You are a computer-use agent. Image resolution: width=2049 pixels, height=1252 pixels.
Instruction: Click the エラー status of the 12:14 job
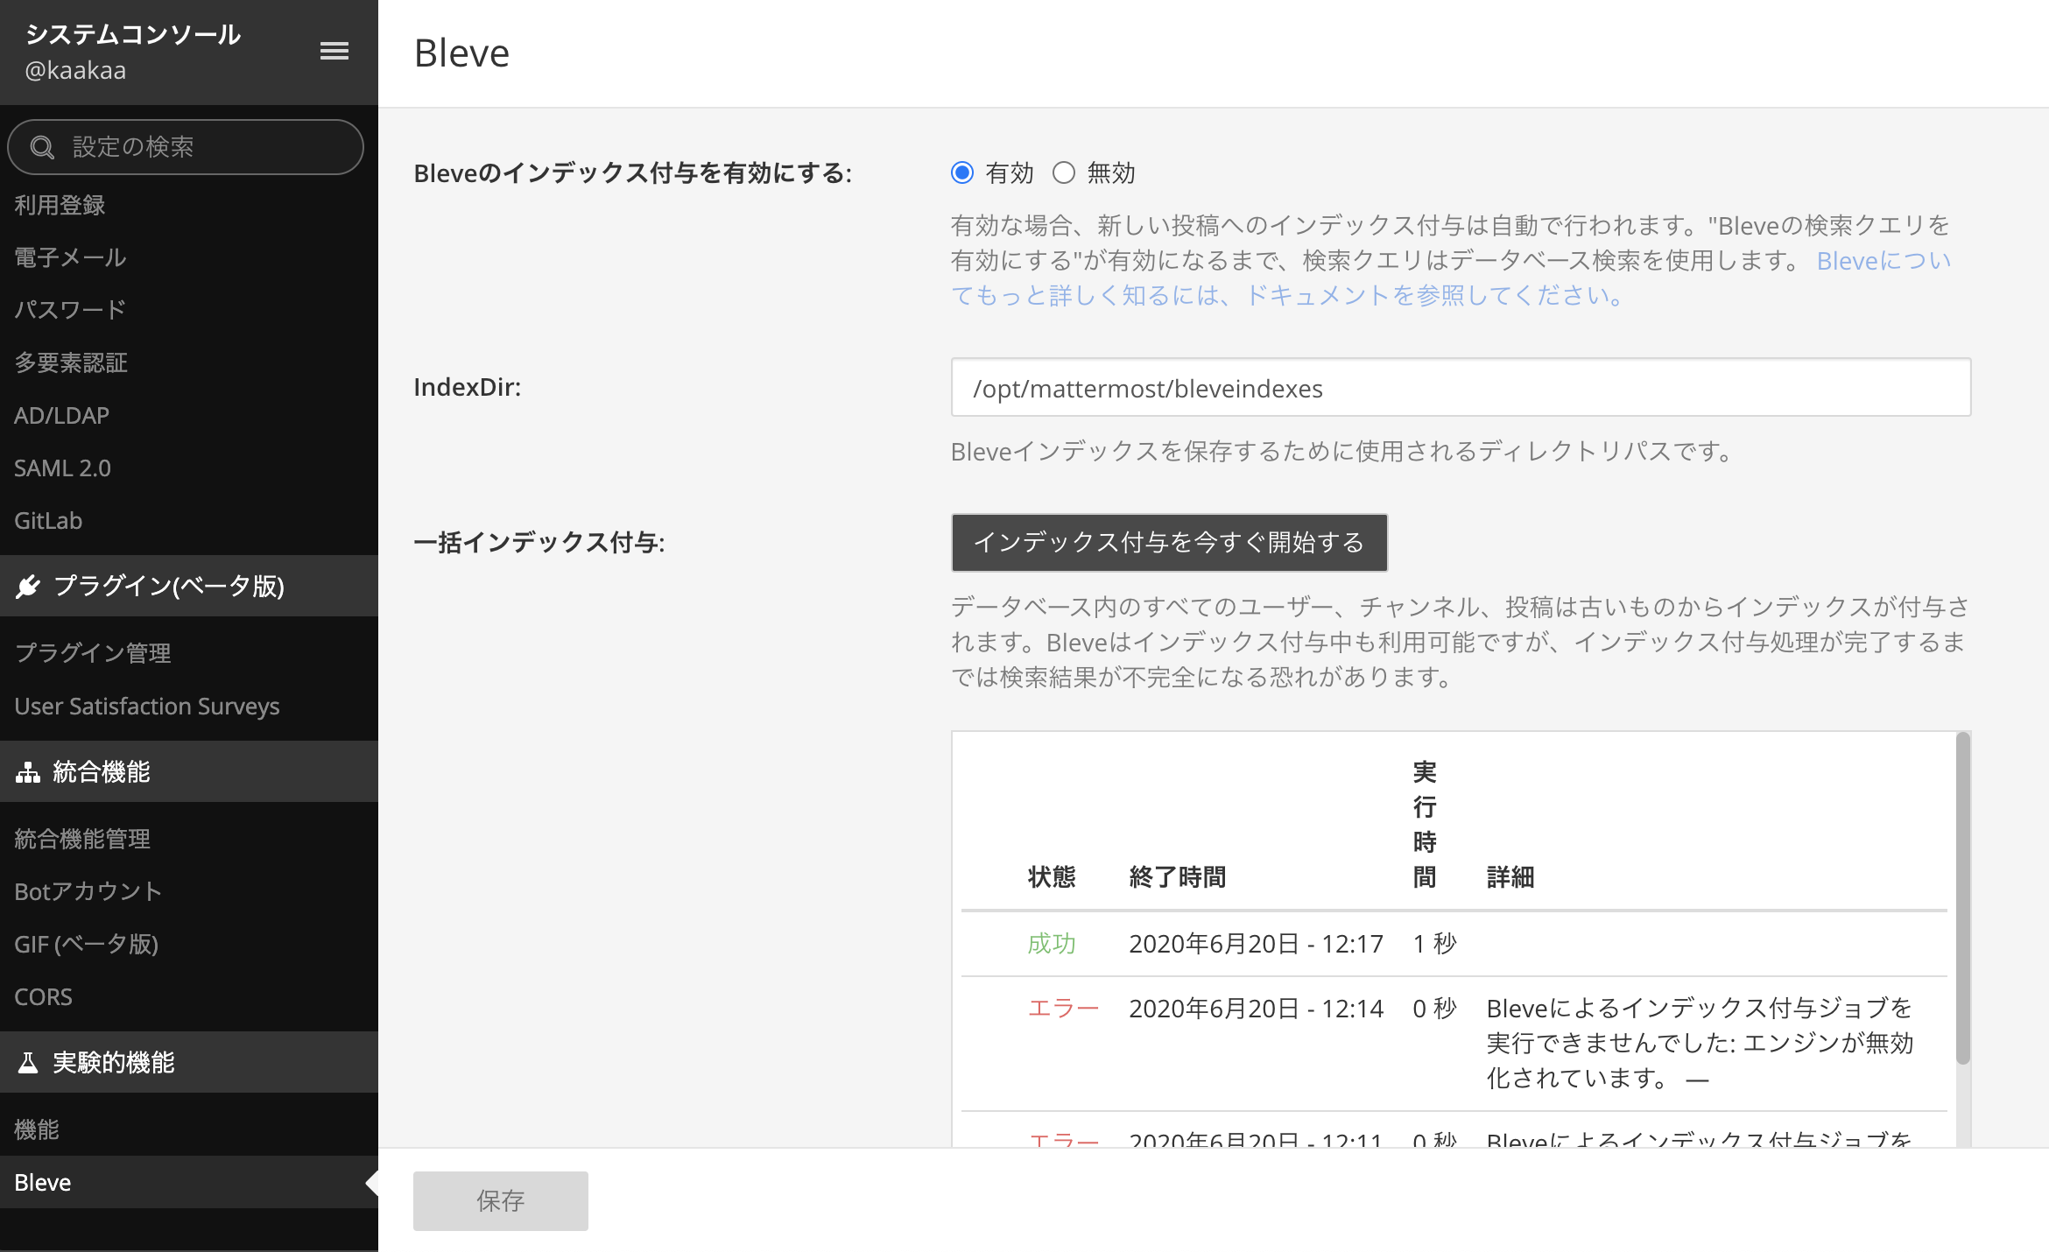[x=1063, y=1008]
